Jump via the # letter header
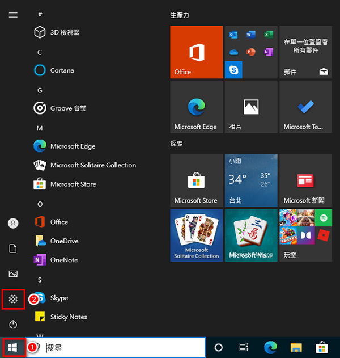 pyautogui.click(x=40, y=14)
